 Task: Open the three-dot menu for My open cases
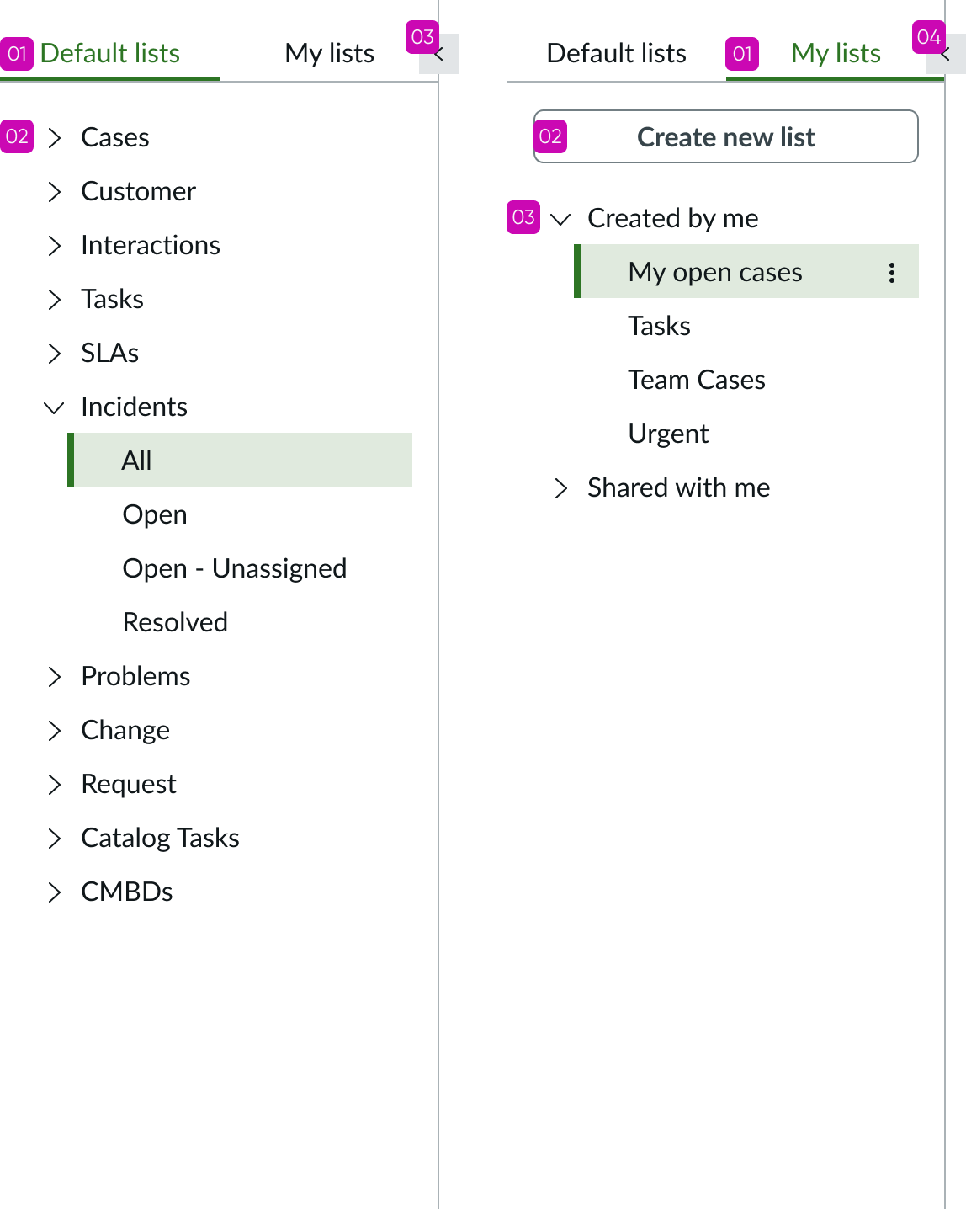[891, 271]
